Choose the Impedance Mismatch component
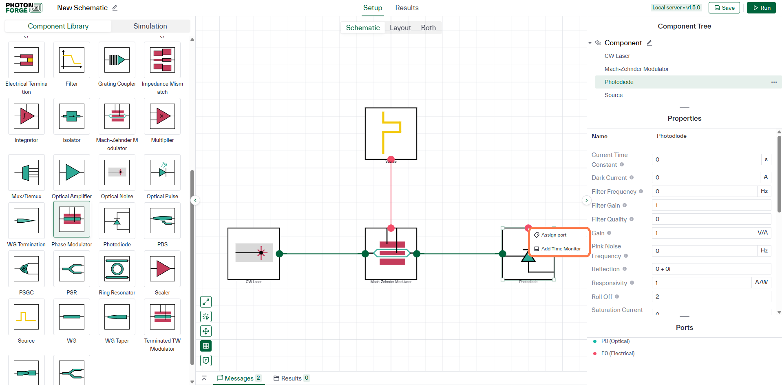This screenshot has height=385, width=782. [x=162, y=60]
